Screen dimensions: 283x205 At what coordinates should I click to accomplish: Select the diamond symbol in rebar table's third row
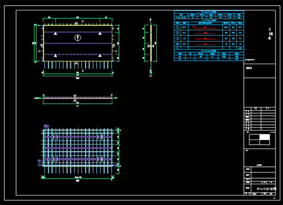pos(177,38)
